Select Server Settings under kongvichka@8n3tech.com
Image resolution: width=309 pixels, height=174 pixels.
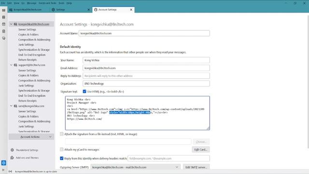[x=27, y=29]
